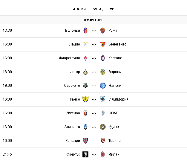Click the Удинезе team name
This screenshot has height=161, width=187.
click(115, 127)
